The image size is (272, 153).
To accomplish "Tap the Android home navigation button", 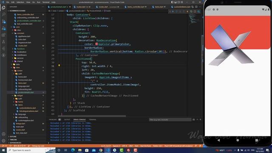I will pos(238,140).
